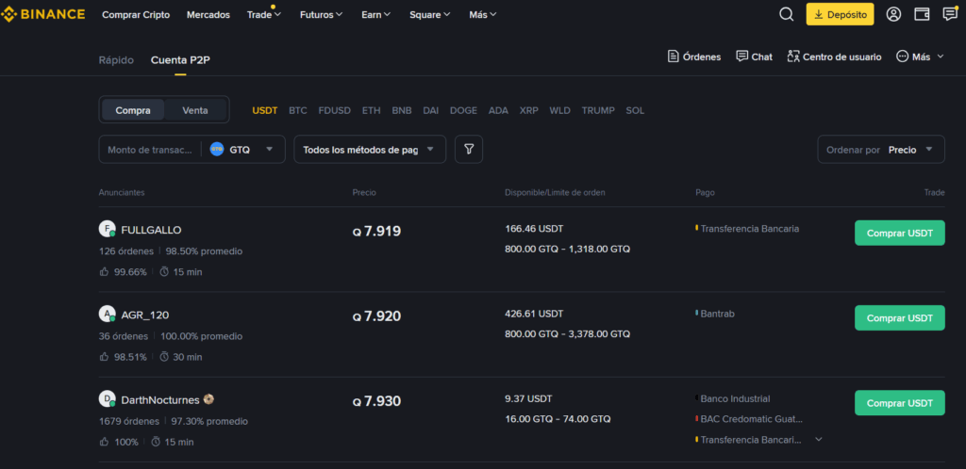The image size is (966, 469).
Task: Open the user profile icon
Action: click(x=893, y=14)
